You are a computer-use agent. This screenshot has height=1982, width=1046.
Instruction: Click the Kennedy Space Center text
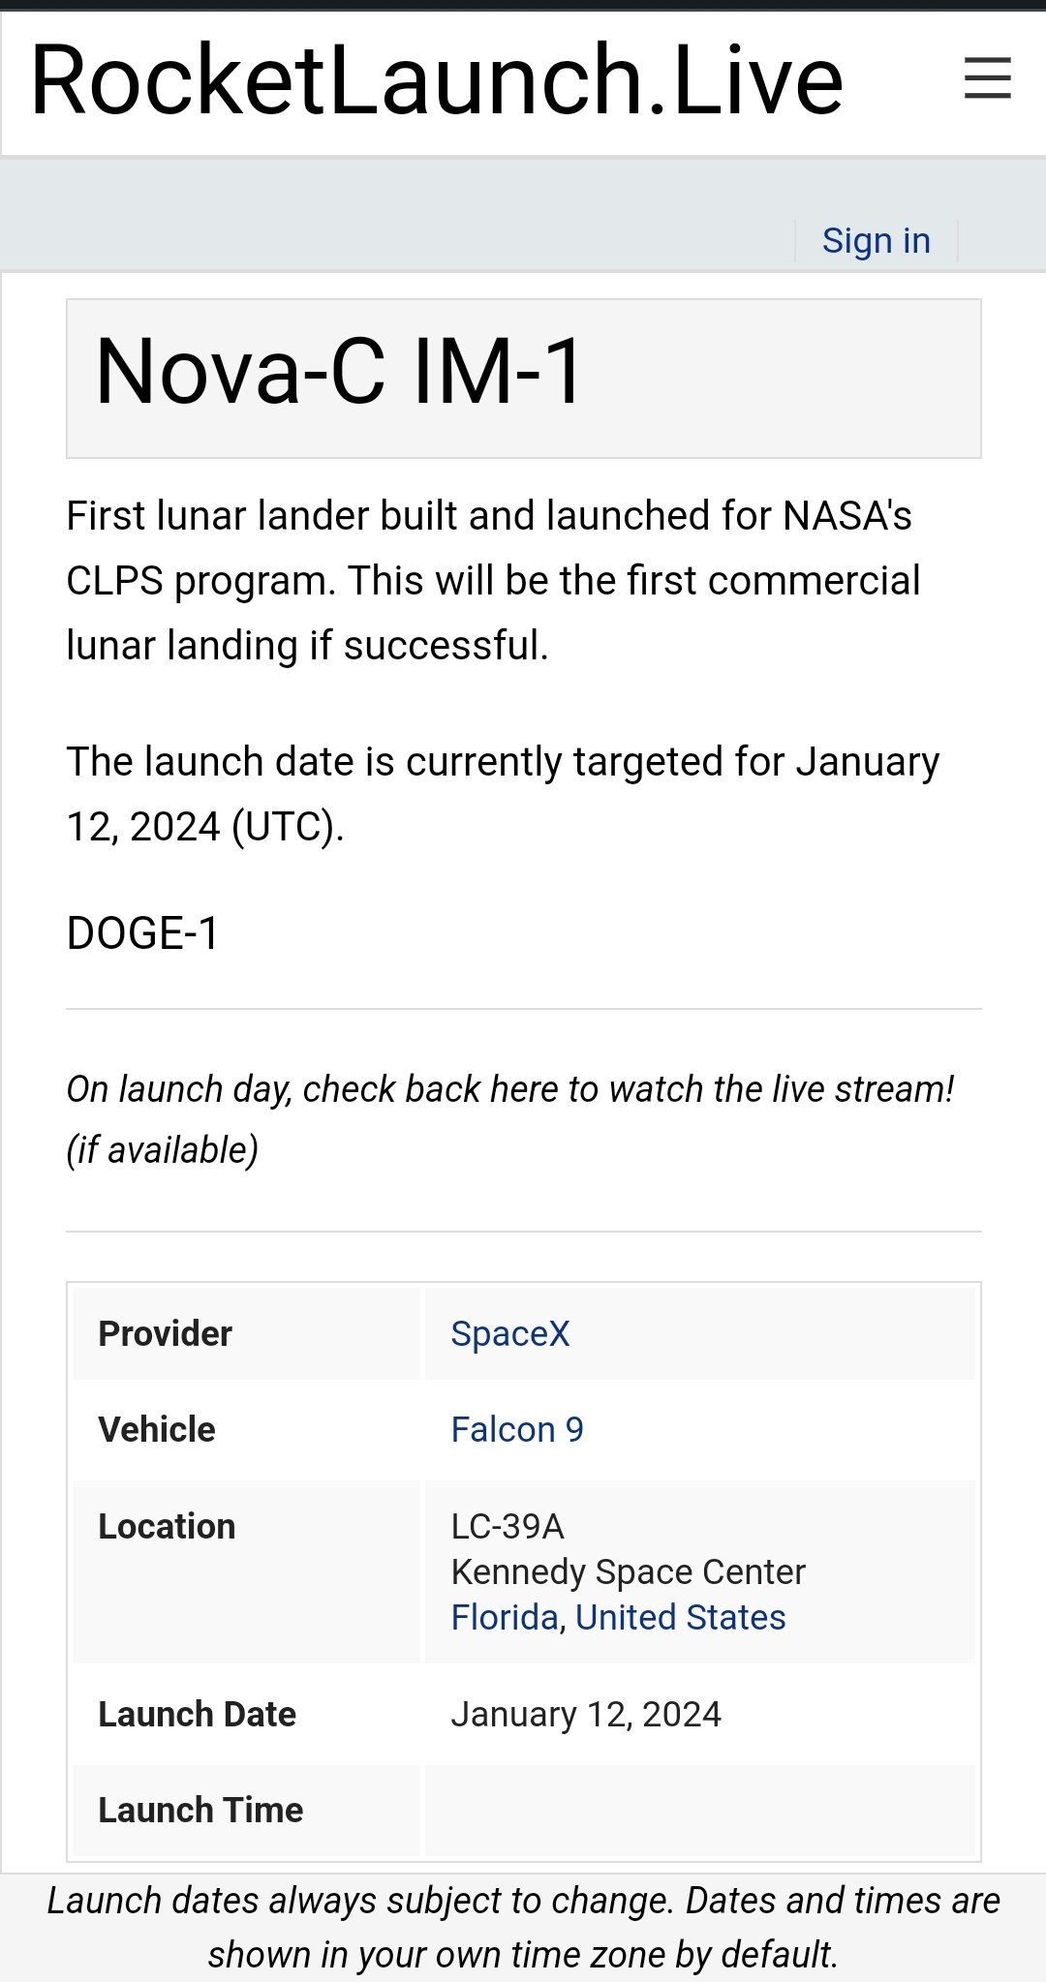(x=628, y=1571)
